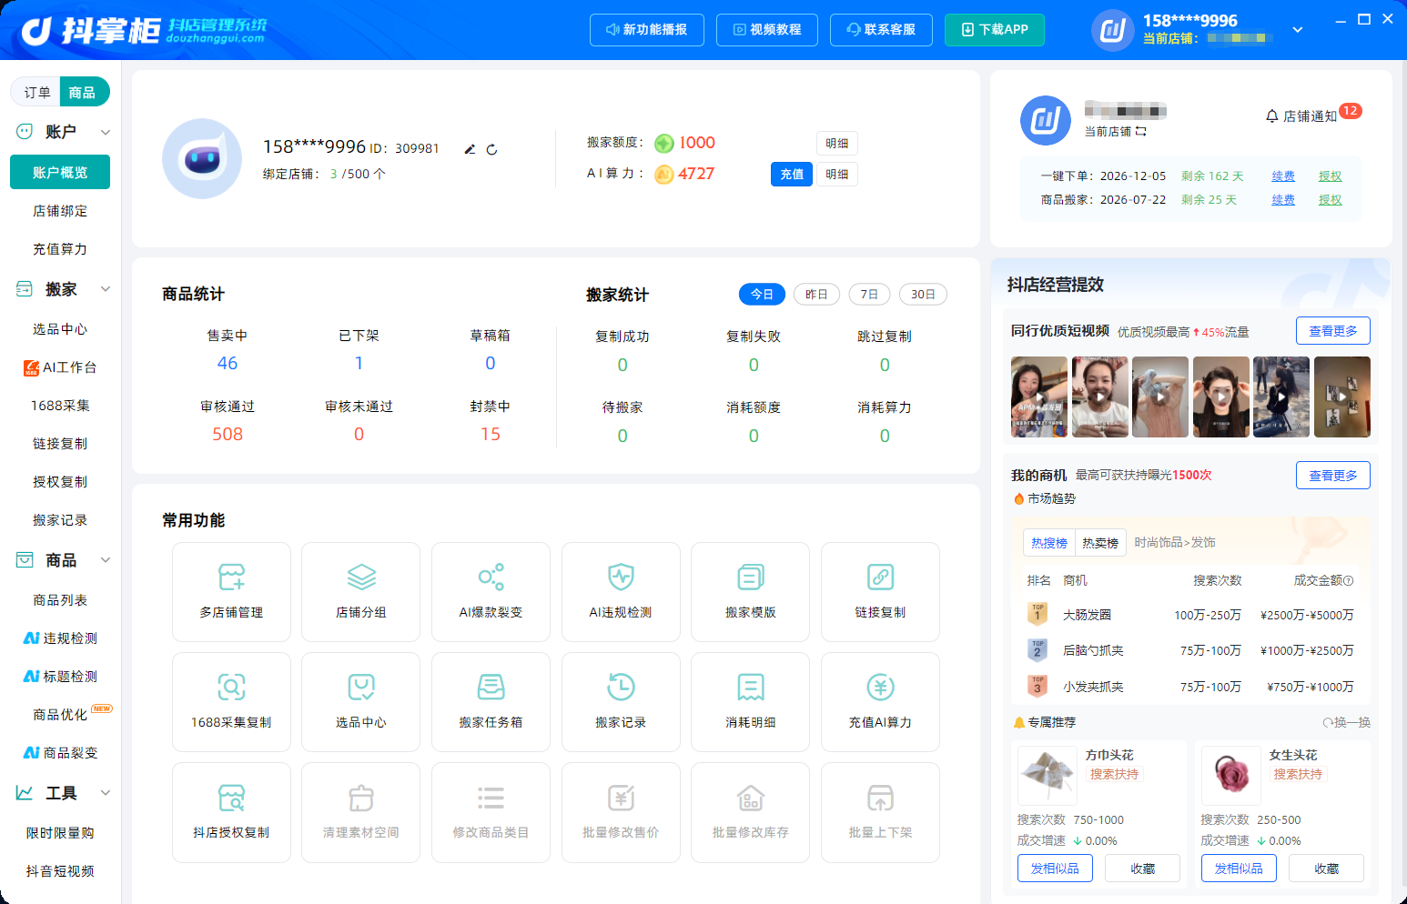Open 批量修改售价 function tile
This screenshot has width=1407, height=904.
(x=621, y=812)
